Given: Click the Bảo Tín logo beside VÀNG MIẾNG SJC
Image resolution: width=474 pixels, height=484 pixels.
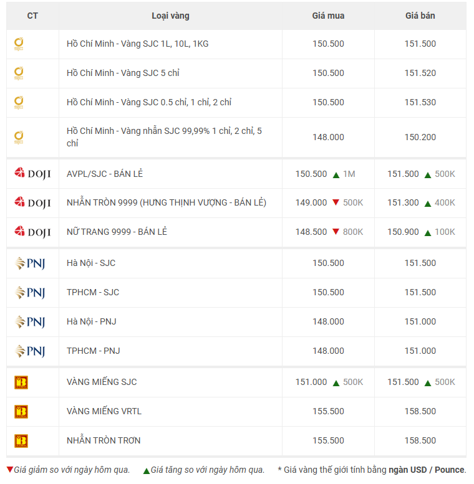Looking at the screenshot, I should click(21, 382).
